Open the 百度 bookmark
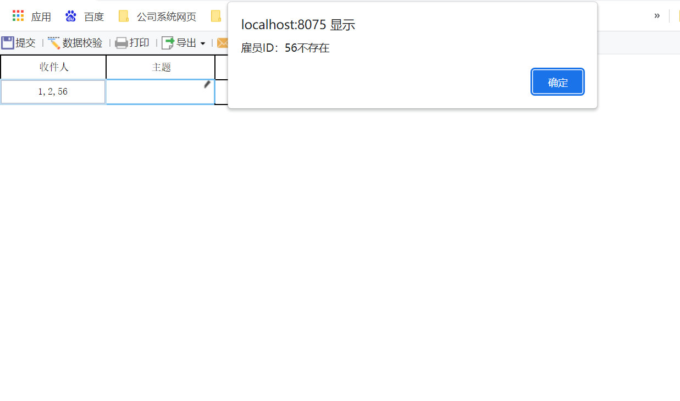This screenshot has height=401, width=680. coord(85,17)
